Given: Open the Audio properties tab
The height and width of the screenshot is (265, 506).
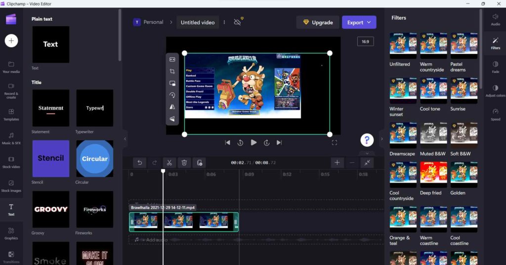Looking at the screenshot, I should (x=495, y=20).
